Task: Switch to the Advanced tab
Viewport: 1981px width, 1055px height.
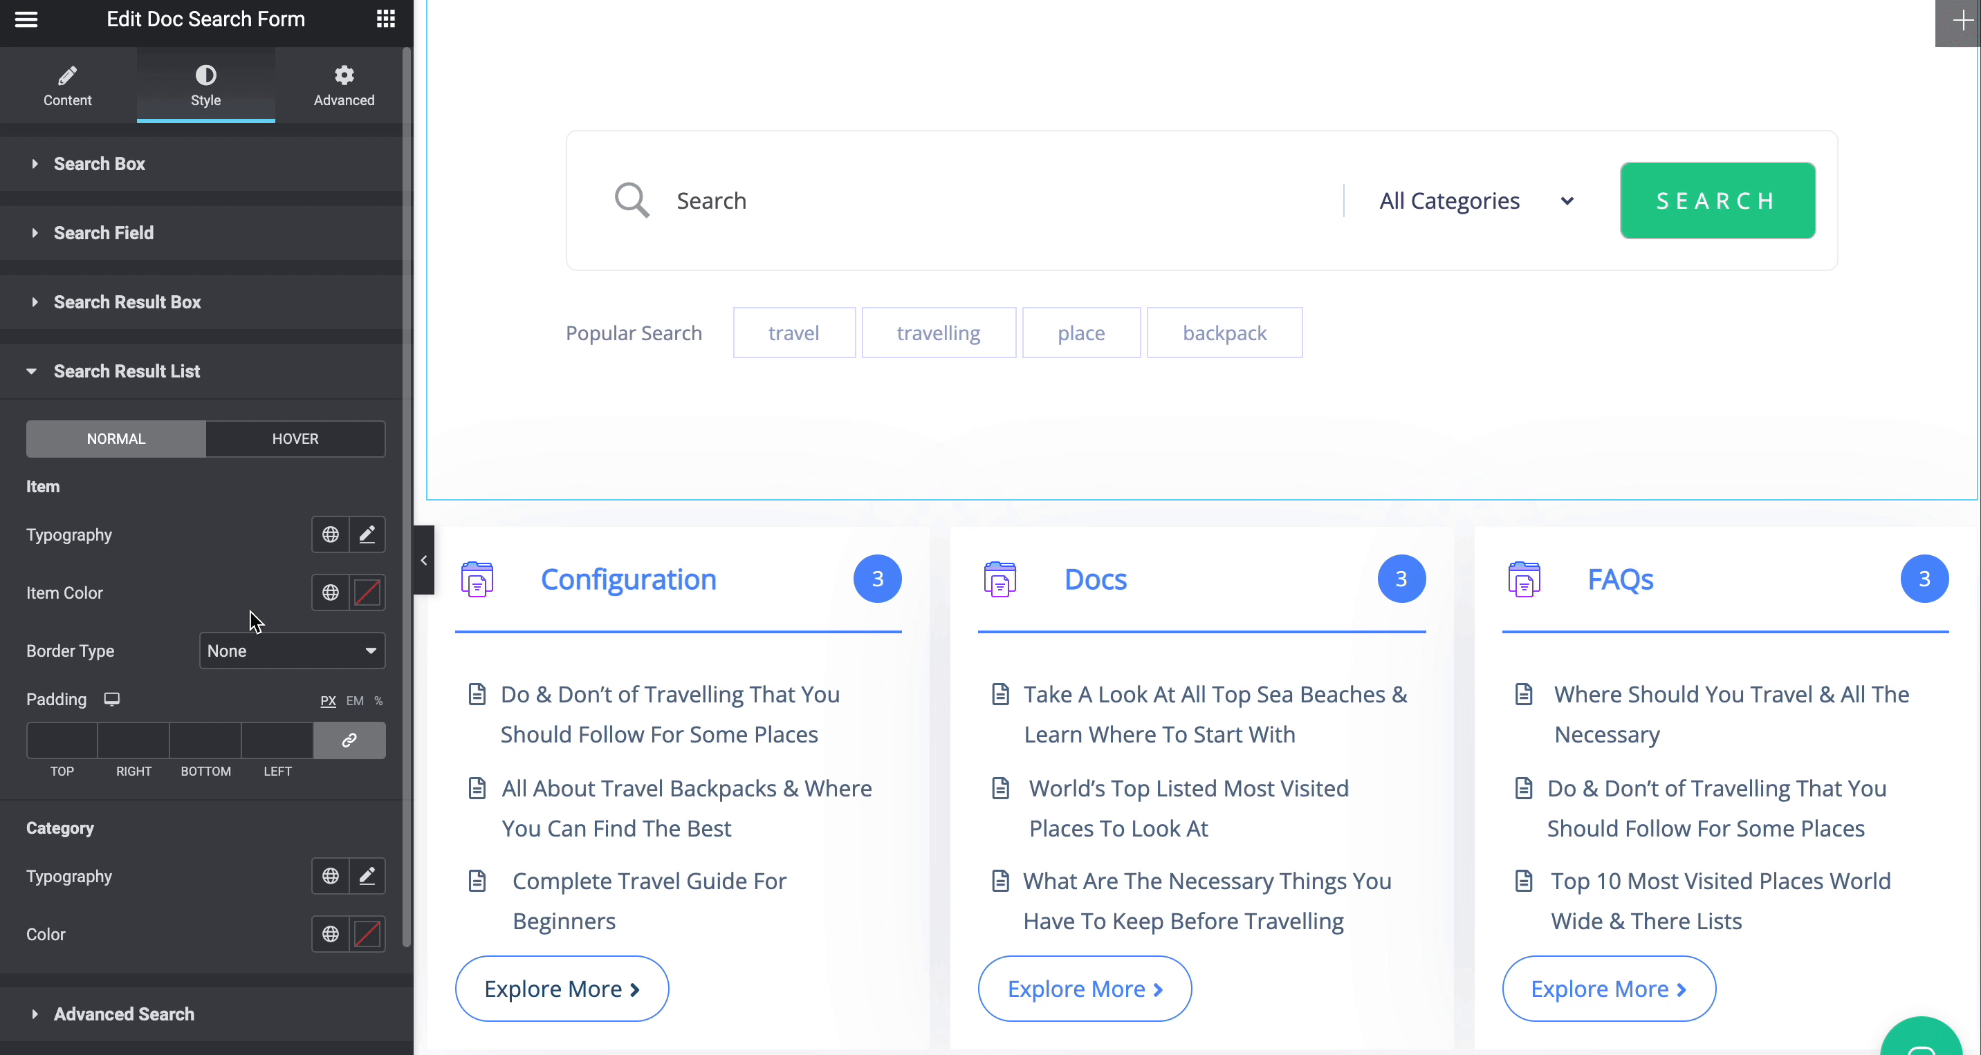Action: pos(344,85)
